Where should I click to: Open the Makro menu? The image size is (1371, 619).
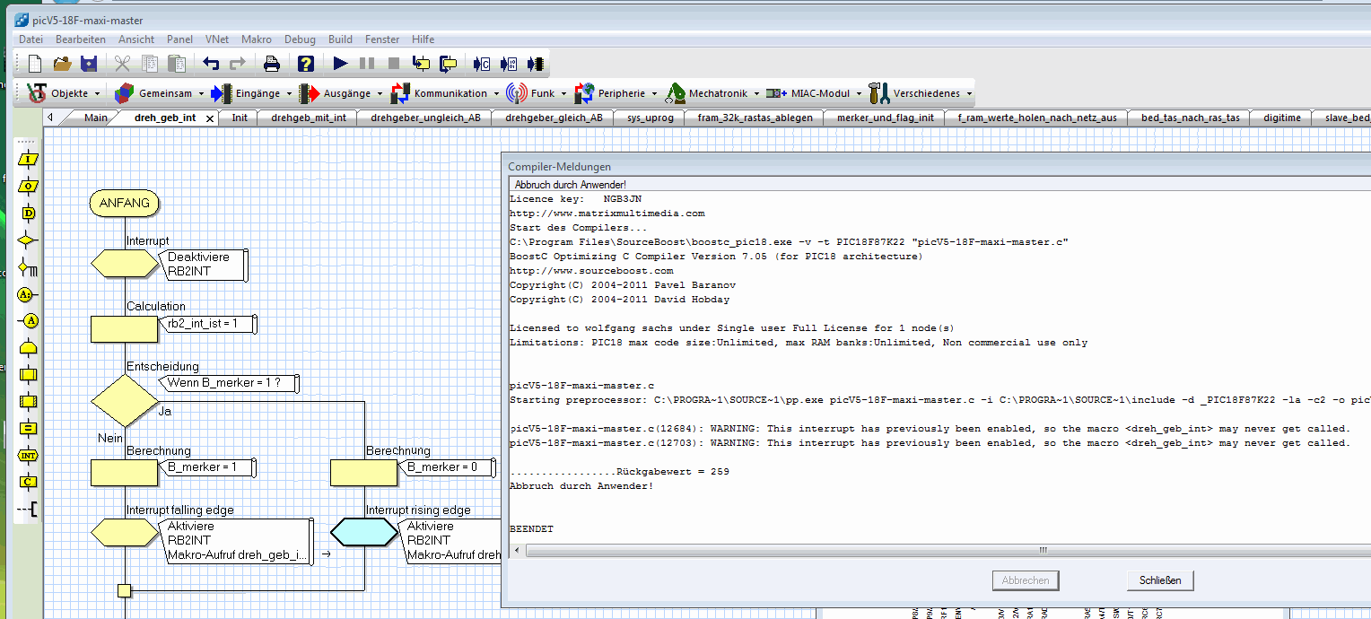[257, 39]
